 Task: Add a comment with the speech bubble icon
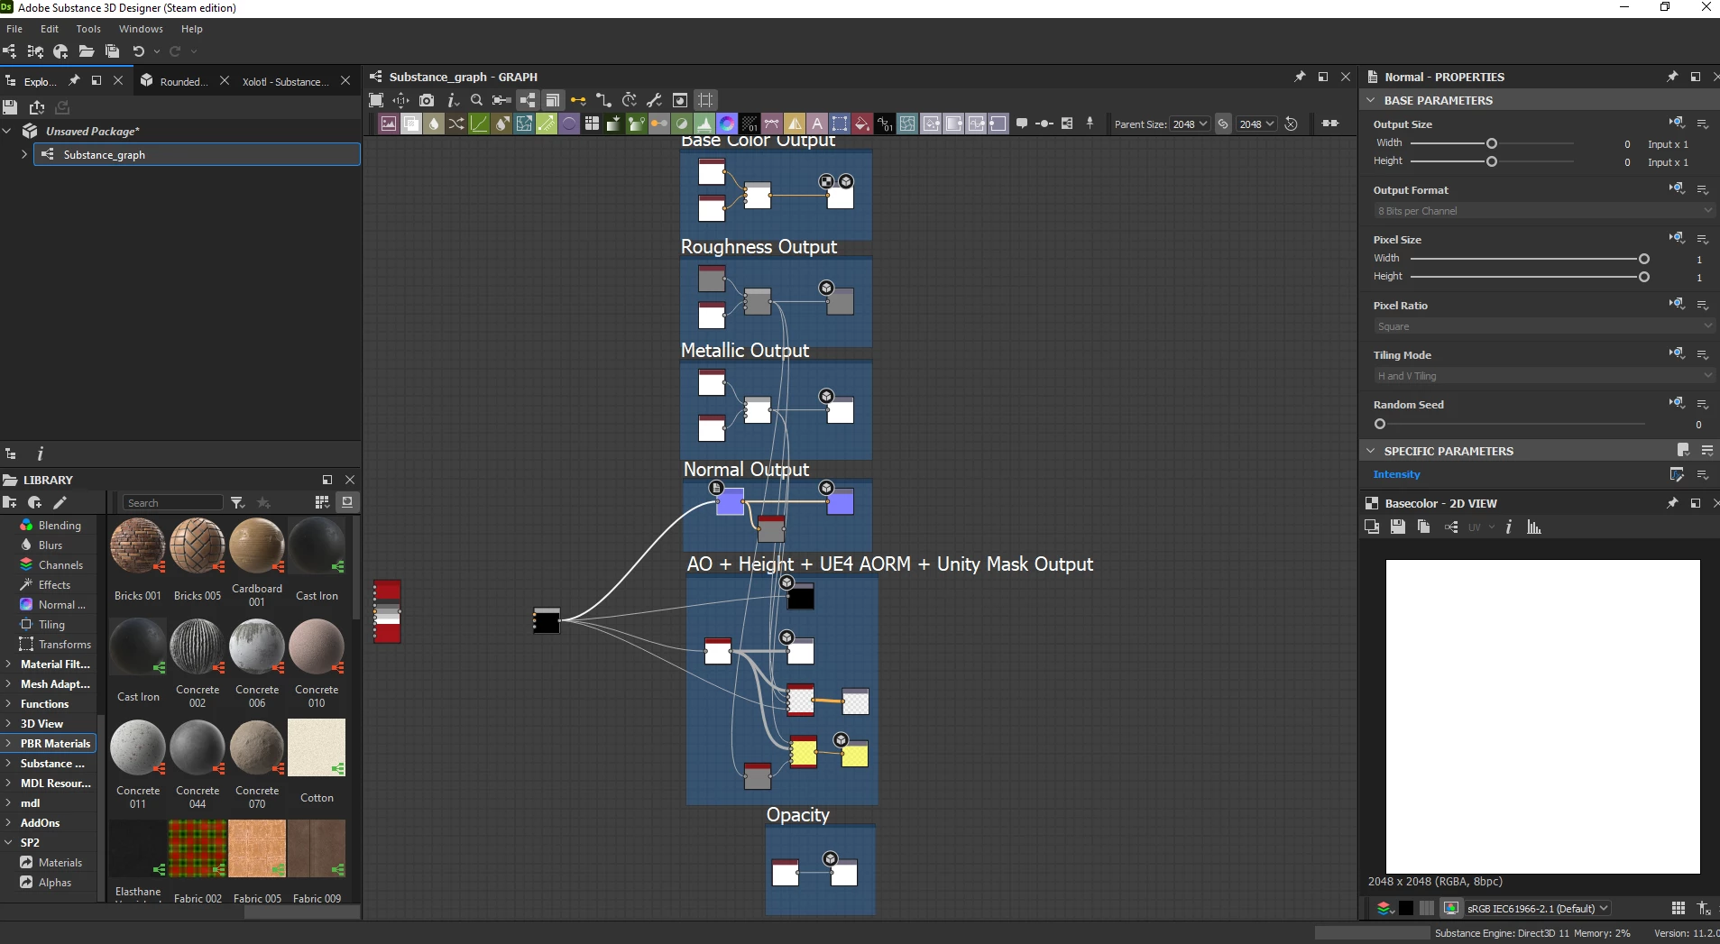click(1022, 124)
